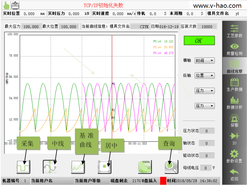Click the green OK status button
Screen dimensions: 247x185
(x=199, y=41)
